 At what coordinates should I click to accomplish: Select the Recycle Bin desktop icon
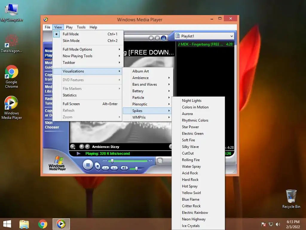(291, 199)
